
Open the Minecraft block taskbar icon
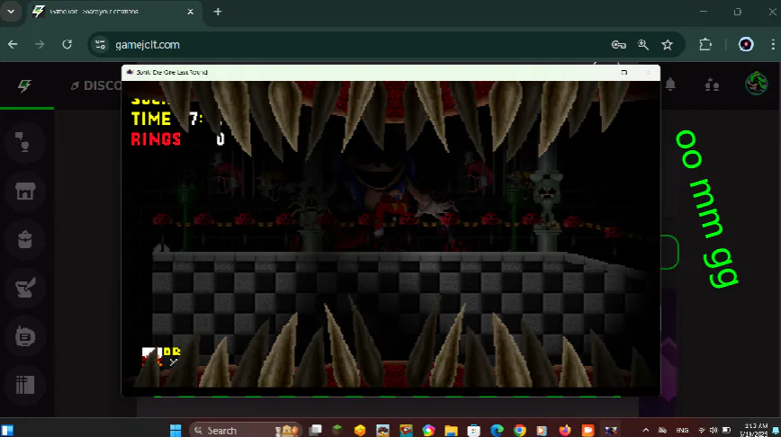coord(337,430)
